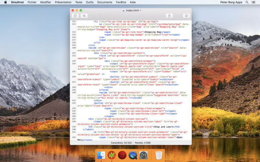Open the Fenêtre menu
This screenshot has width=260, height=162.
click(121, 2)
